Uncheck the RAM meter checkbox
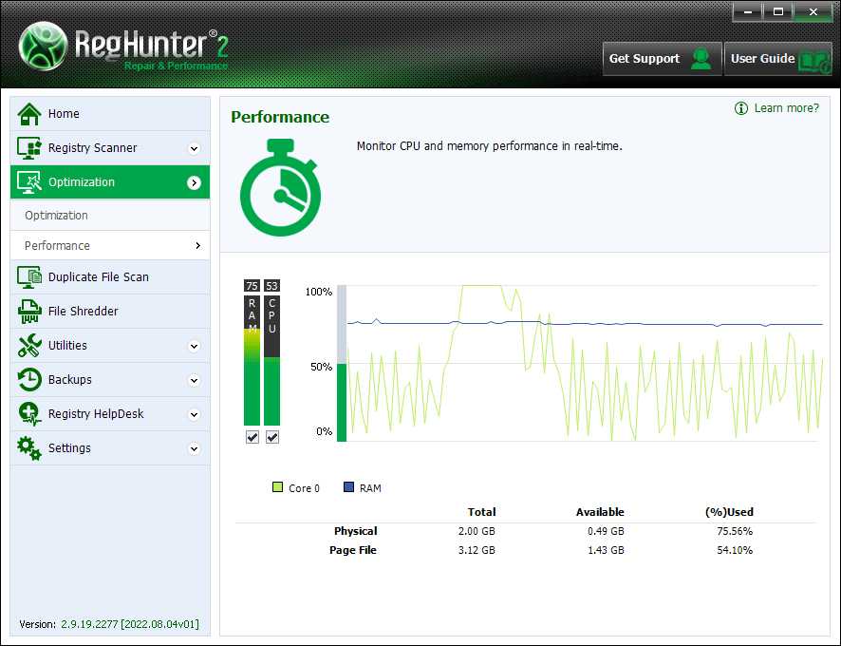The width and height of the screenshot is (841, 646). [x=252, y=437]
